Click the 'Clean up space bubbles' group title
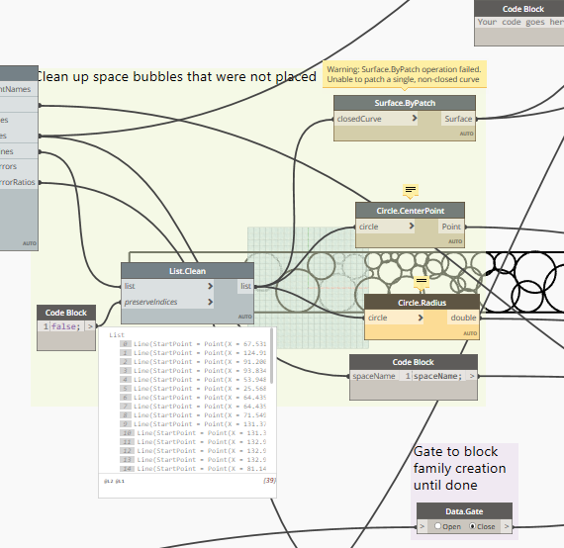 [x=176, y=76]
